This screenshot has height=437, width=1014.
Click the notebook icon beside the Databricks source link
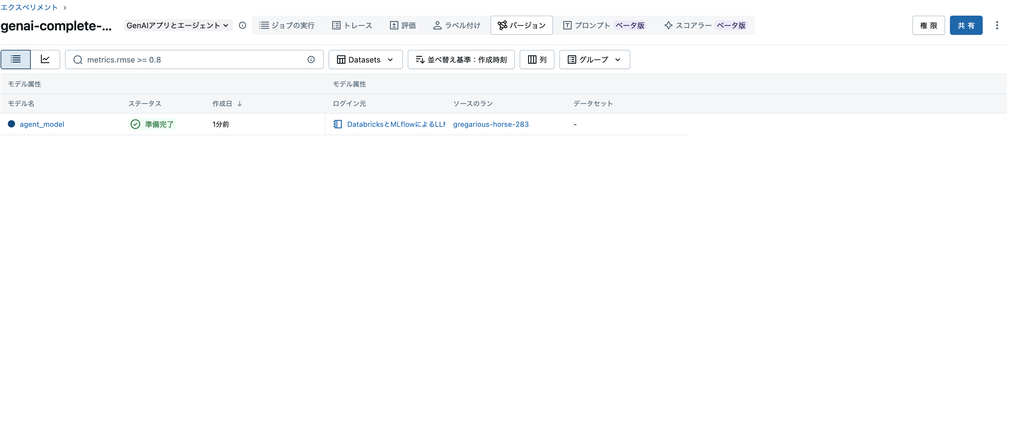point(338,124)
